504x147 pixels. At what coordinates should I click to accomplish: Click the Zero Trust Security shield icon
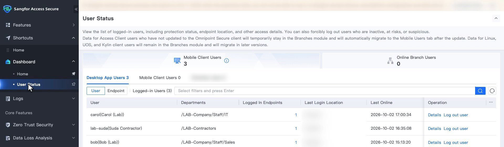pos(8,125)
